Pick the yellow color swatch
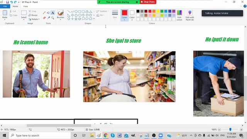Screen dimensions: 247x139 pos(158,11)
